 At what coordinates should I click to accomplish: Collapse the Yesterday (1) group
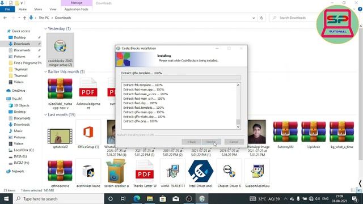click(45, 29)
